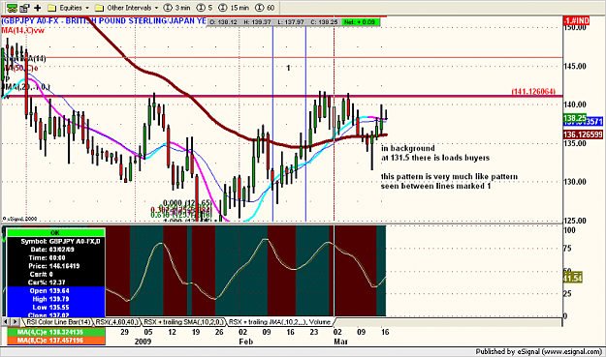The height and width of the screenshot is (357, 606).
Task: Open RSX + trailing SMA study tab
Action: [183, 321]
